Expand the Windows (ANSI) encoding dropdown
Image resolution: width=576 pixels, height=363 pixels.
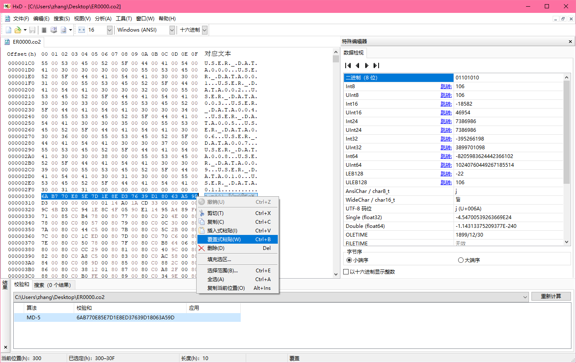pyautogui.click(x=172, y=30)
